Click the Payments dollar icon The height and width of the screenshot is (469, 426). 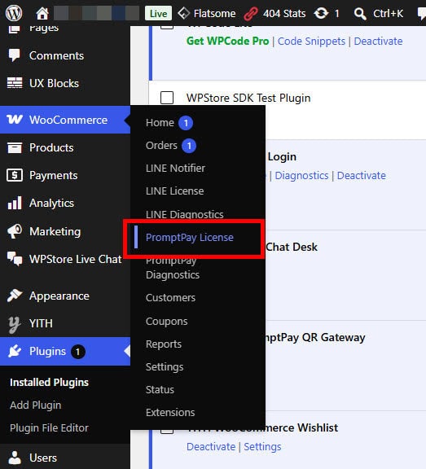coord(15,175)
